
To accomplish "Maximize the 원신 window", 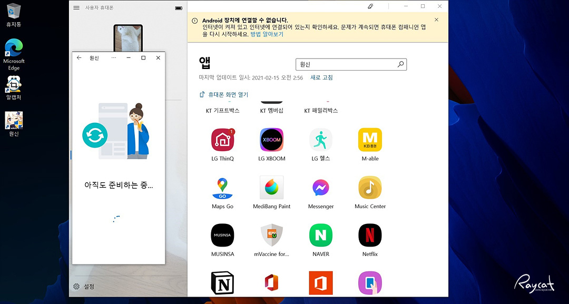I will coord(143,57).
